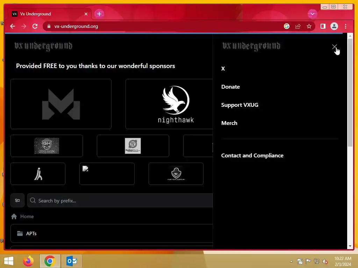Click scrollbar up arrow
Image resolution: width=358 pixels, height=268 pixels.
(350, 36)
